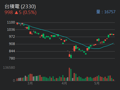Image resolution: width=120 pixels, height=90 pixels.
Task: Click the 1036 price axis label
Action: point(11,29)
